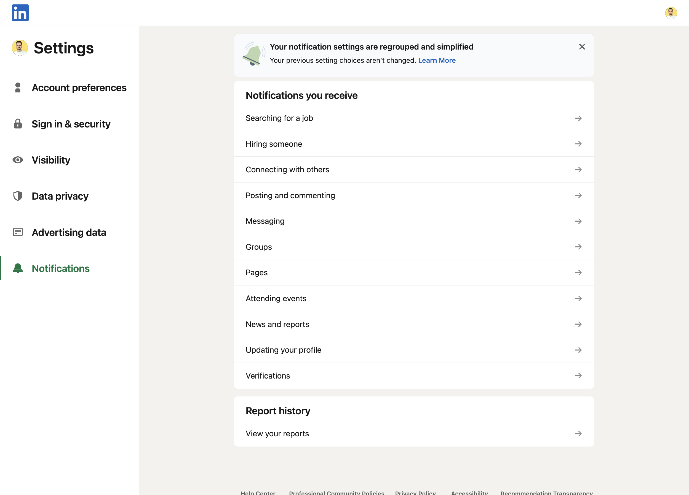
Task: Click arrow next to Messaging
Action: tap(578, 221)
